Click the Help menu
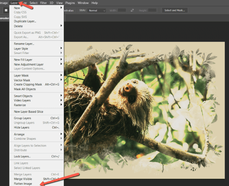The height and width of the screenshot is (186, 229). pyautogui.click(x=95, y=3)
